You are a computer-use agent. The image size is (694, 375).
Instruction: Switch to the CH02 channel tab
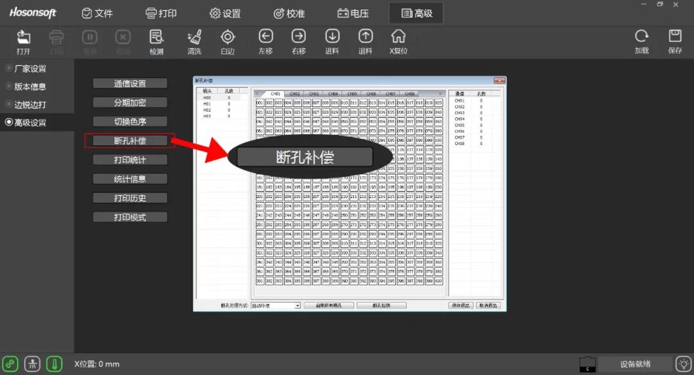tap(294, 94)
